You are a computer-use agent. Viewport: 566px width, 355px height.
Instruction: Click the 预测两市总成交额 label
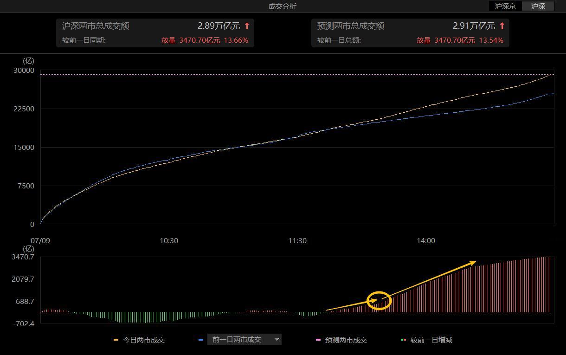pos(351,26)
